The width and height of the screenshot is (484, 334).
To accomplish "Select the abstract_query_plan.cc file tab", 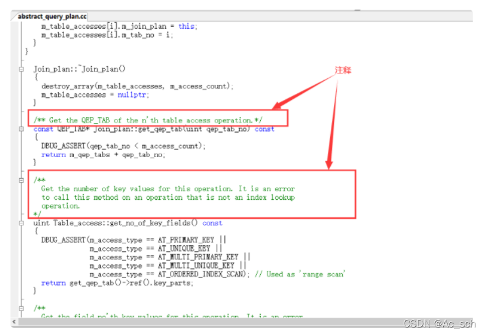I will (52, 16).
